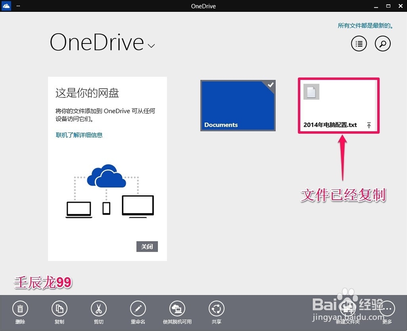The width and height of the screenshot is (407, 331).
Task: Open the search magnifier button
Action: (383, 43)
